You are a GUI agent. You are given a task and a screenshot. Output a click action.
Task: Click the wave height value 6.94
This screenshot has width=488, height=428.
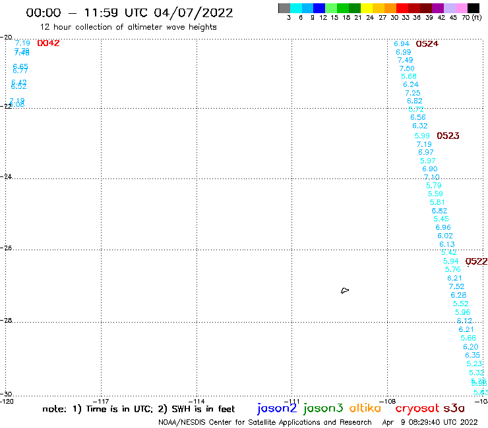click(402, 44)
